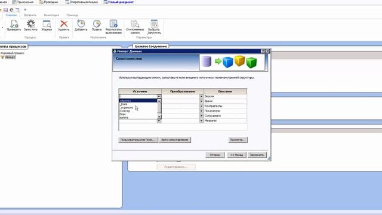
Task: Switch to the Вставить ribbon tab
Action: pos(30,15)
